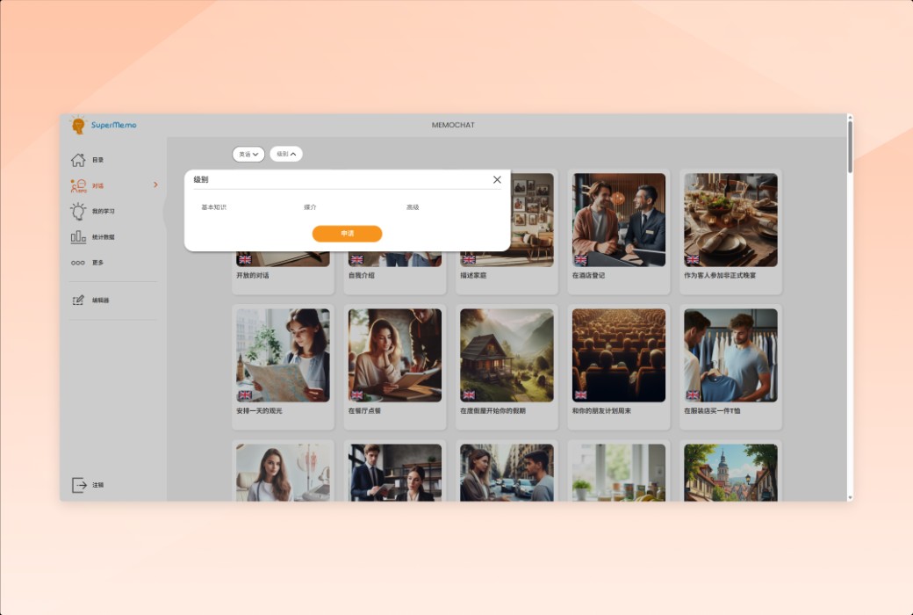Image resolution: width=913 pixels, height=615 pixels.
Task: Open the 英语 language dropdown
Action: click(248, 155)
